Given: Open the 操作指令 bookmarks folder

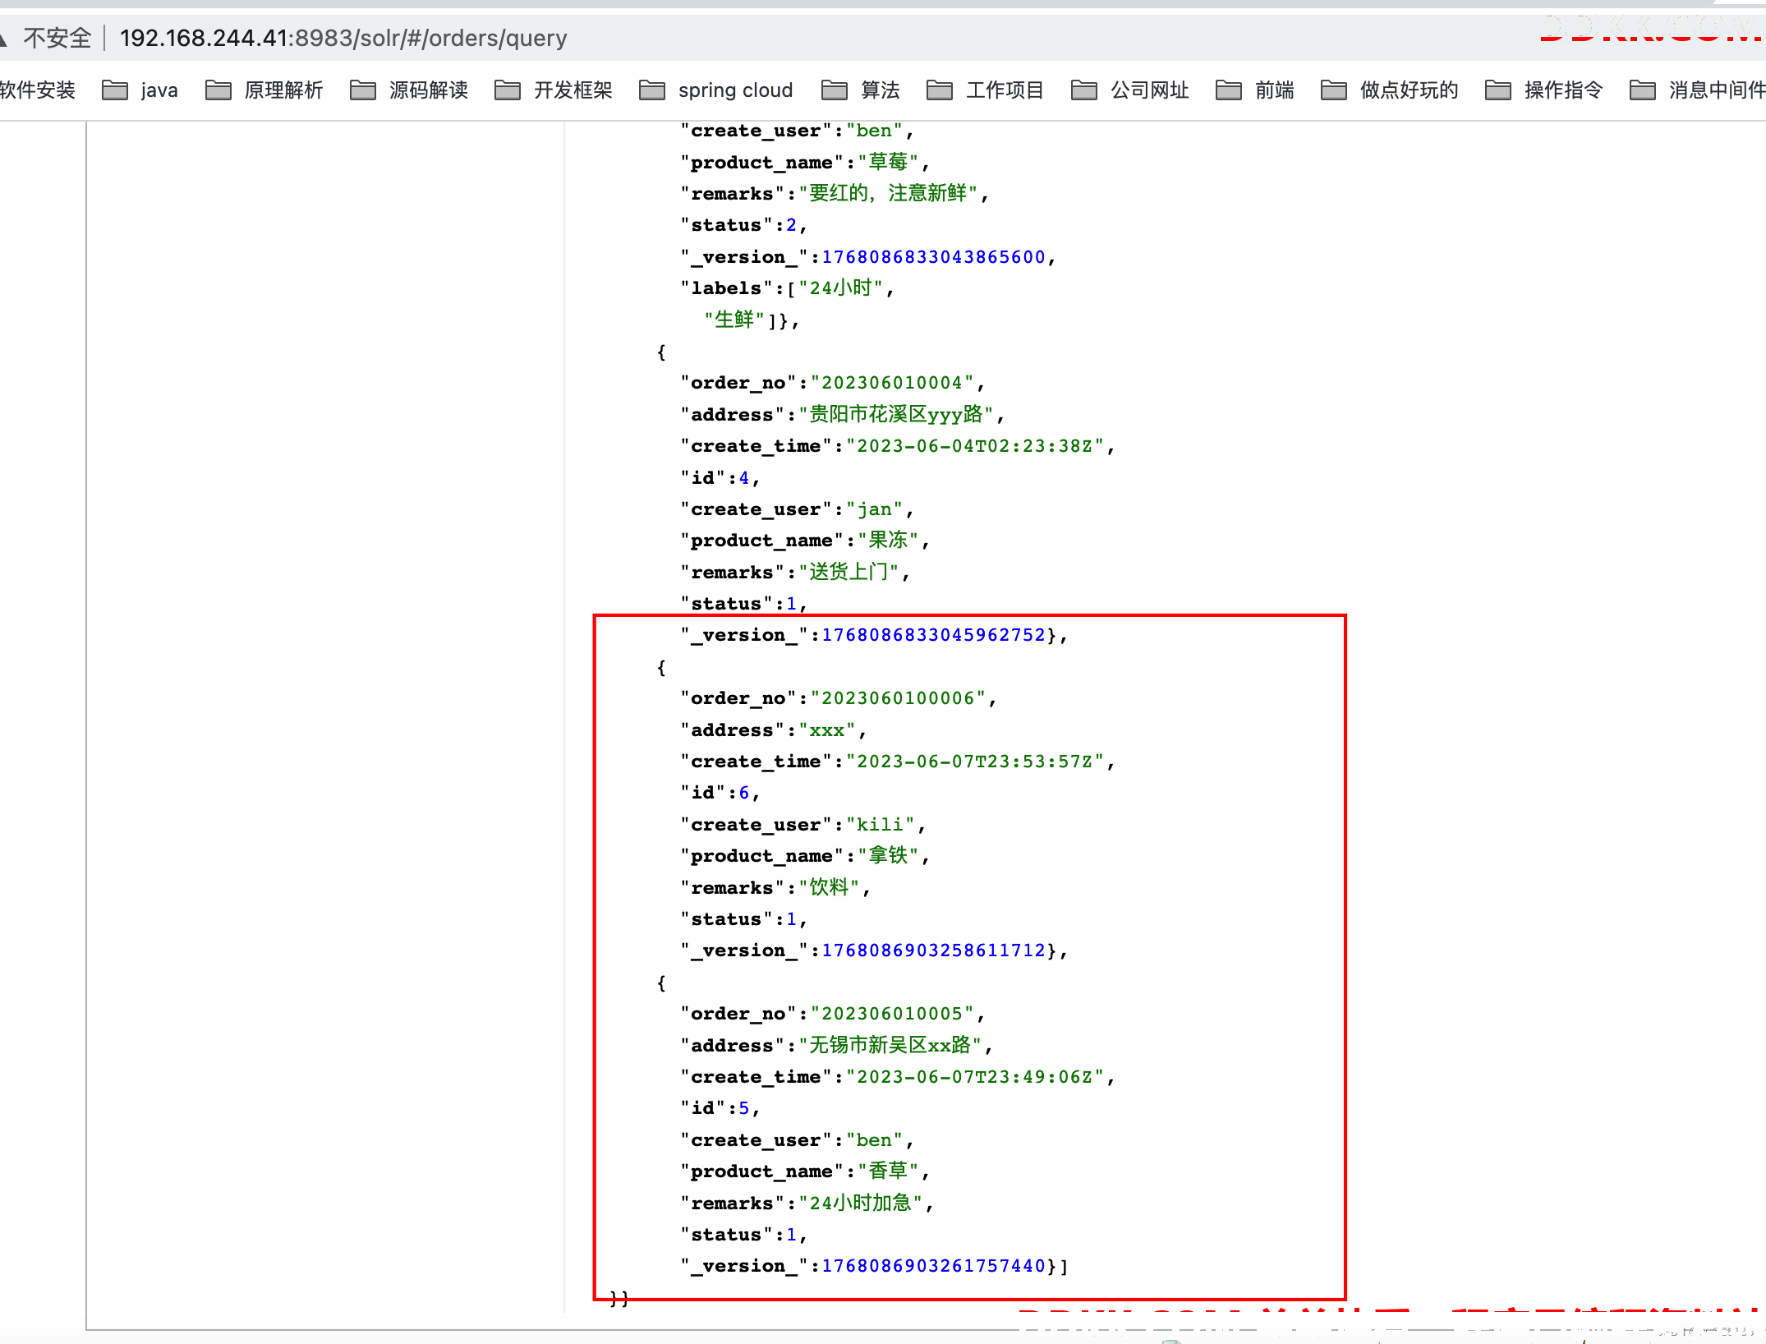Looking at the screenshot, I should point(1543,90).
